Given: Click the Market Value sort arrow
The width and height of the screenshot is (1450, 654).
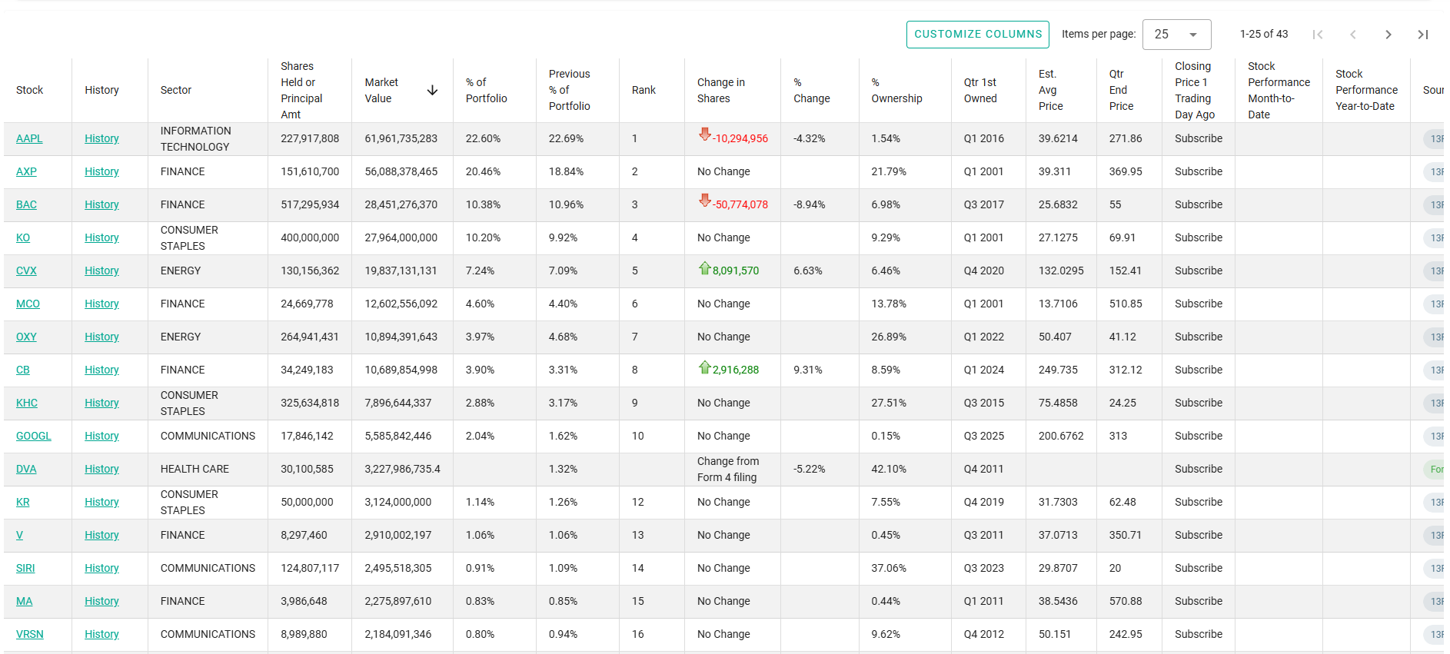Looking at the screenshot, I should pos(432,91).
